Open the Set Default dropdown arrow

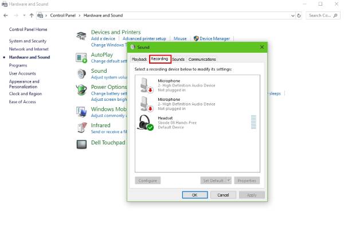pyautogui.click(x=229, y=181)
